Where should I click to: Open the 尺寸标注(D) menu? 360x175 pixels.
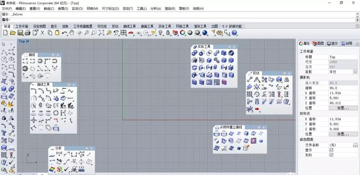coord(110,8)
